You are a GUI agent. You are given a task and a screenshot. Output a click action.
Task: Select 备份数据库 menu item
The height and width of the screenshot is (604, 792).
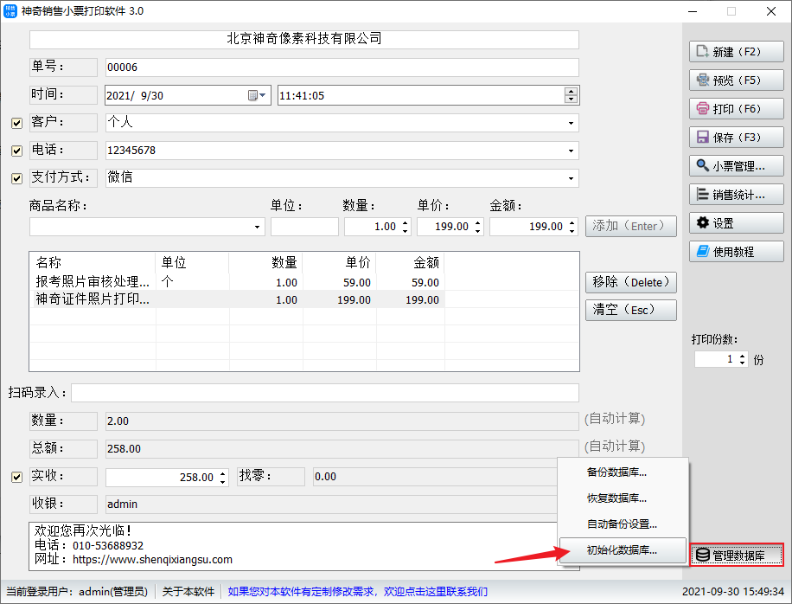623,472
